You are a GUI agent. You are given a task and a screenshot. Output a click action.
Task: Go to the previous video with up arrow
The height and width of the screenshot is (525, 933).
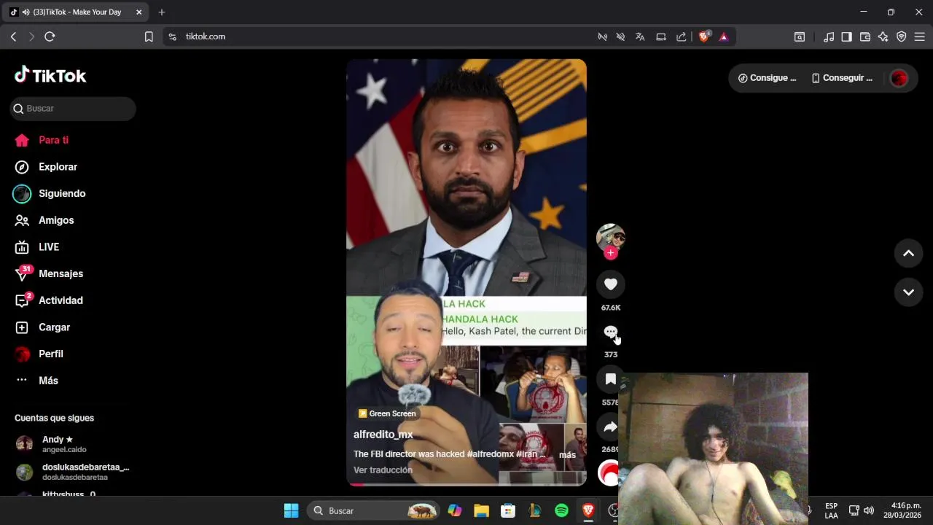click(x=908, y=253)
